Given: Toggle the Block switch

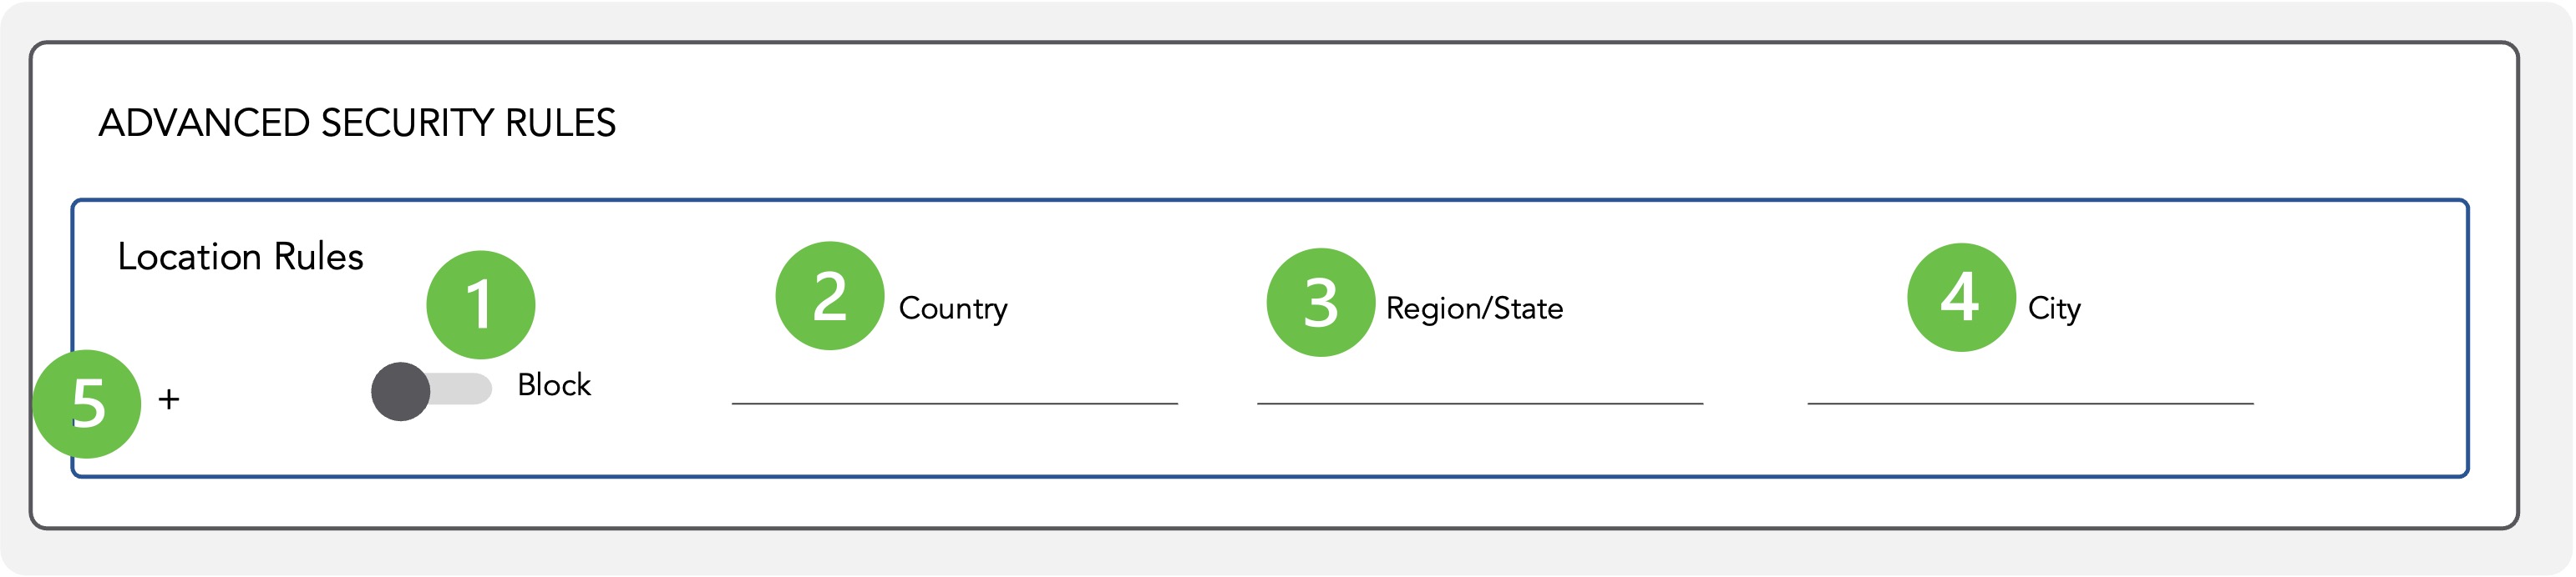Looking at the screenshot, I should pyautogui.click(x=431, y=390).
